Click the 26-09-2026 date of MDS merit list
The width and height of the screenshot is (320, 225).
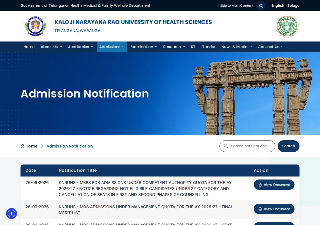[37, 207]
